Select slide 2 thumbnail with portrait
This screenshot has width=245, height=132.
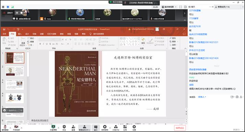(x=14, y=71)
